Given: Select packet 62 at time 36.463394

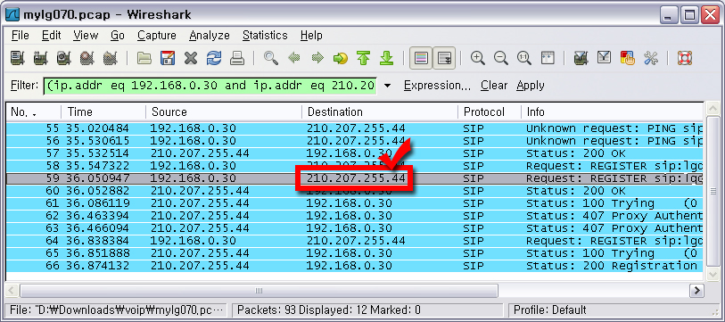Looking at the screenshot, I should pos(355,216).
